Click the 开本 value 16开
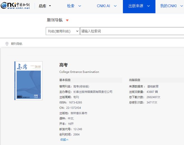This screenshot has width=184, height=145. (x=71, y=124)
